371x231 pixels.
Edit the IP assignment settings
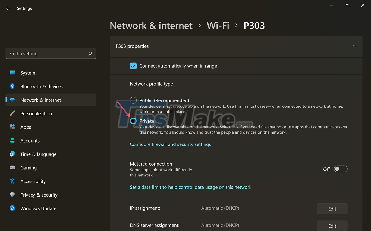332,208
